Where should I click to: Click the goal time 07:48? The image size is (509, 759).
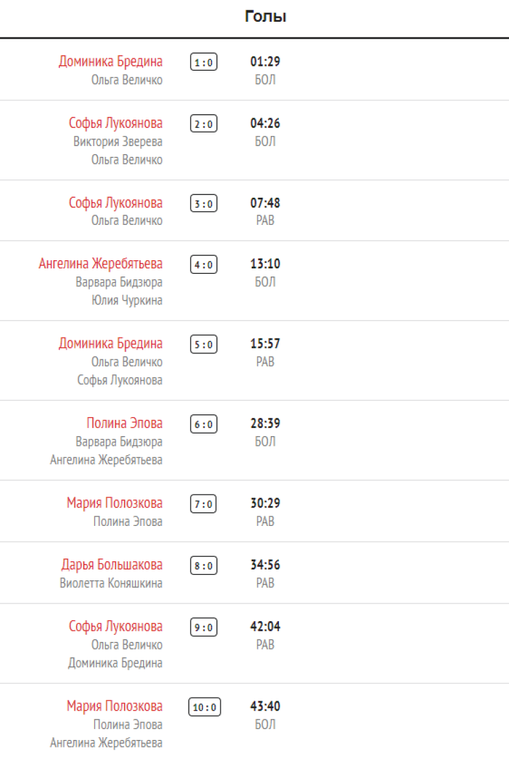coord(265,203)
